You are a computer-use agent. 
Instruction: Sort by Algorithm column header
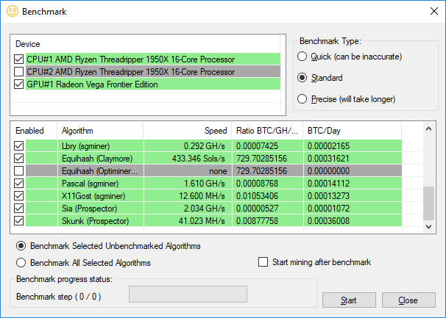tap(100, 131)
